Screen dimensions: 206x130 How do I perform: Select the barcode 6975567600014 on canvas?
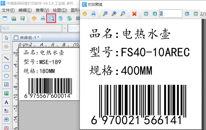tap(48, 88)
